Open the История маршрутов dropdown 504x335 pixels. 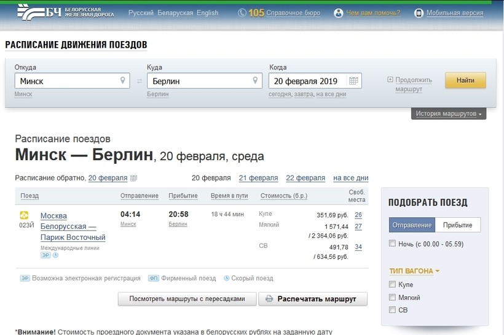(x=448, y=114)
